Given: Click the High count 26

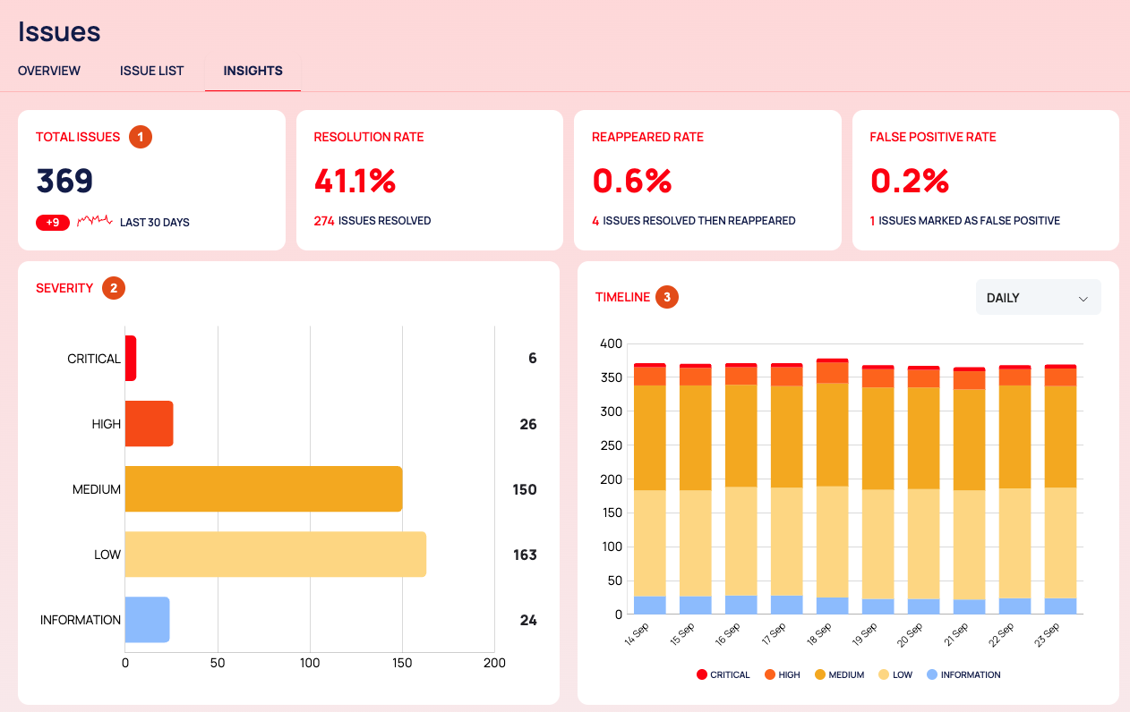Looking at the screenshot, I should point(528,424).
